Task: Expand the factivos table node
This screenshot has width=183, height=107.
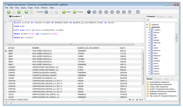Action: 149,33
